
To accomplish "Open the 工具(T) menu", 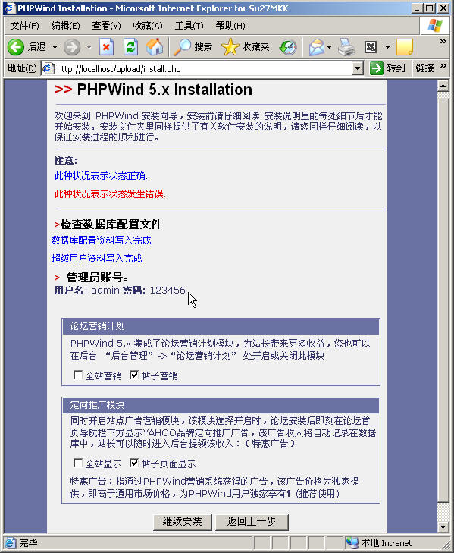I will pyautogui.click(x=189, y=26).
